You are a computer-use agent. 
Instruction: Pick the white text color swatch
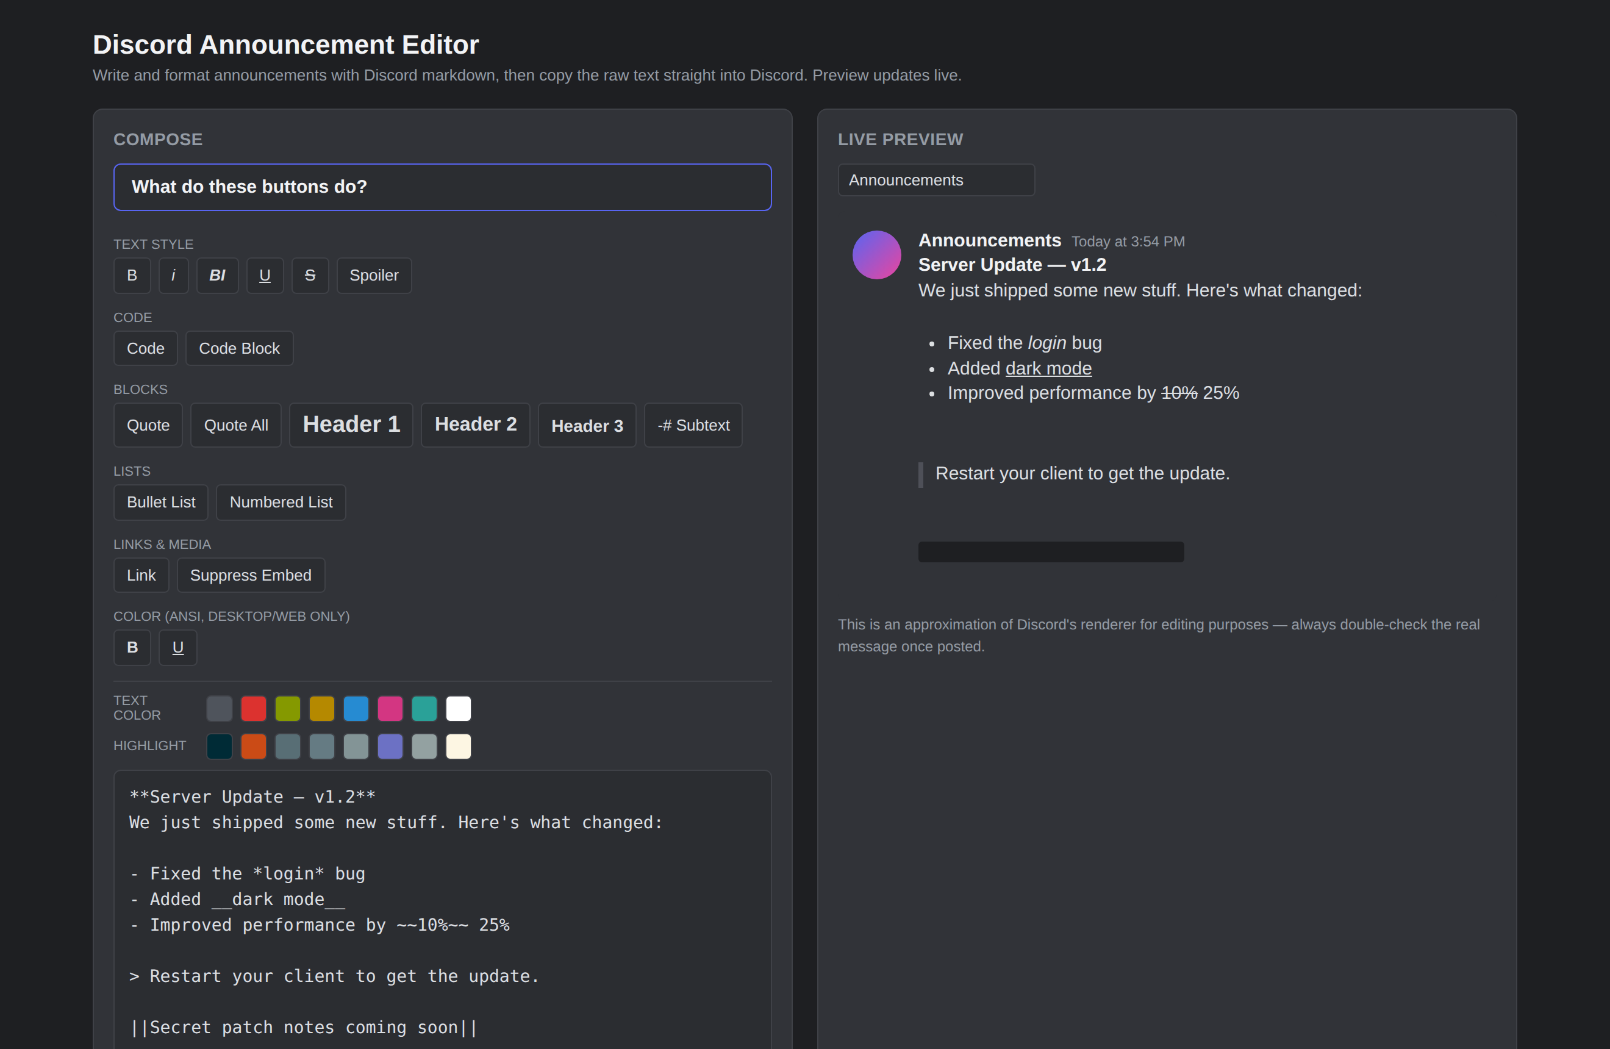[x=459, y=708]
